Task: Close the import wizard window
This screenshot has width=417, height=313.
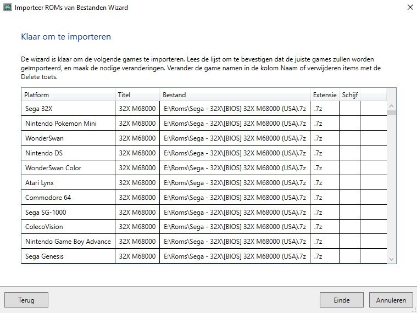Action: point(410,8)
